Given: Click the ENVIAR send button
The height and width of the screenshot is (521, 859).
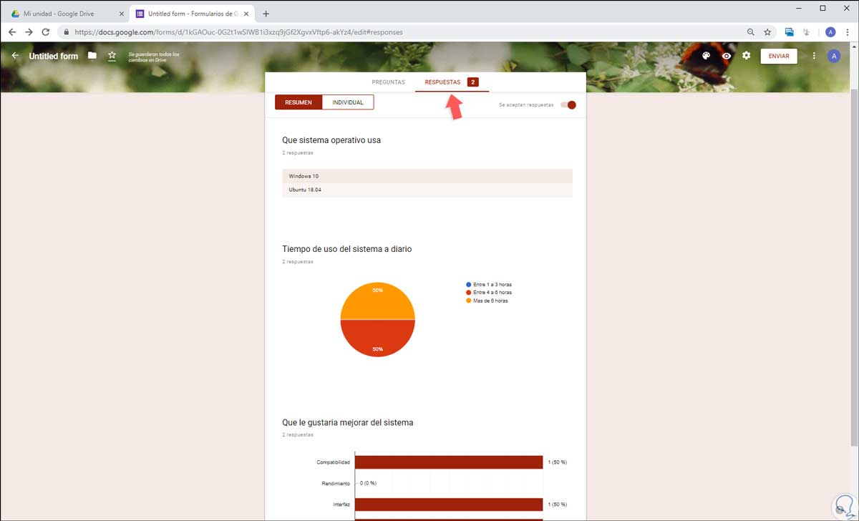Looking at the screenshot, I should point(779,56).
